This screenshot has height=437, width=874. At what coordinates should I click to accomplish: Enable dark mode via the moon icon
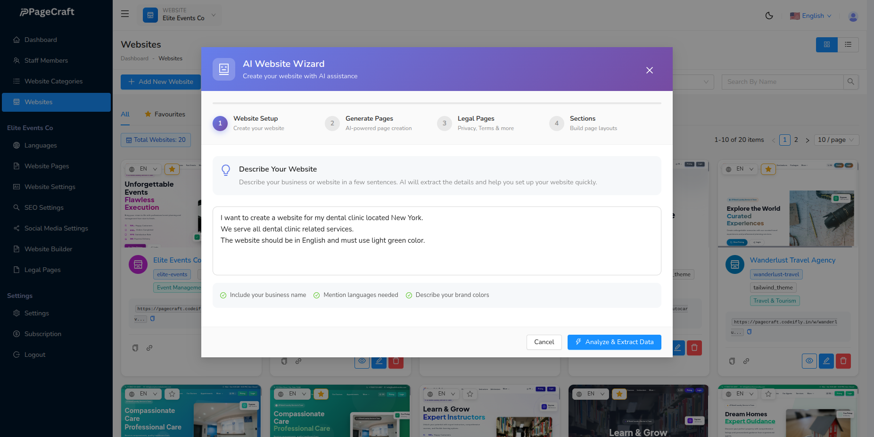[x=769, y=16]
